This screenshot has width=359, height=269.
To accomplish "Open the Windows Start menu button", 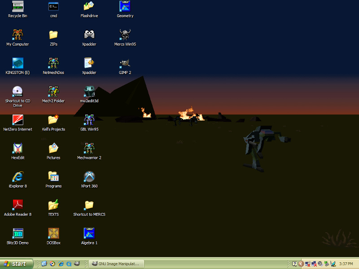I will coord(17,264).
